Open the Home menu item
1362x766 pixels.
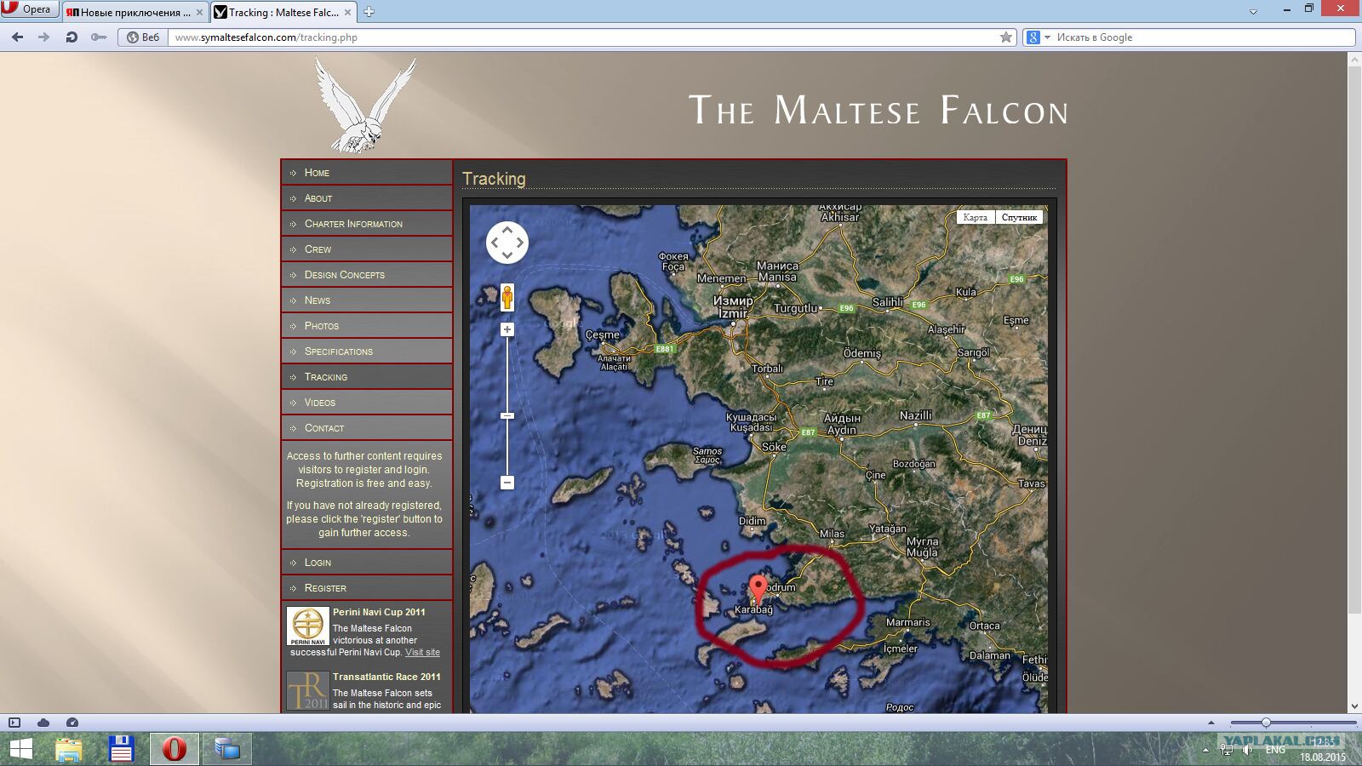[367, 173]
